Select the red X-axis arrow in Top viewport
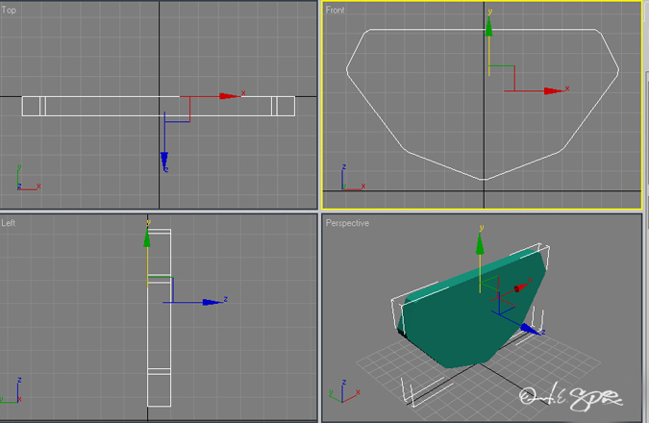The width and height of the screenshot is (649, 423). (x=229, y=96)
